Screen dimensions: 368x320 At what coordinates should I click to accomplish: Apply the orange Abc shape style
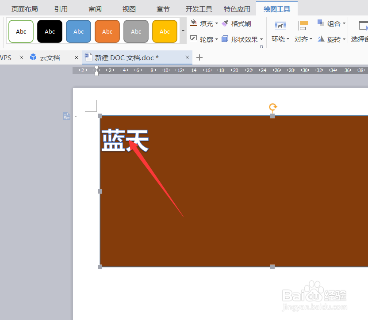(107, 31)
